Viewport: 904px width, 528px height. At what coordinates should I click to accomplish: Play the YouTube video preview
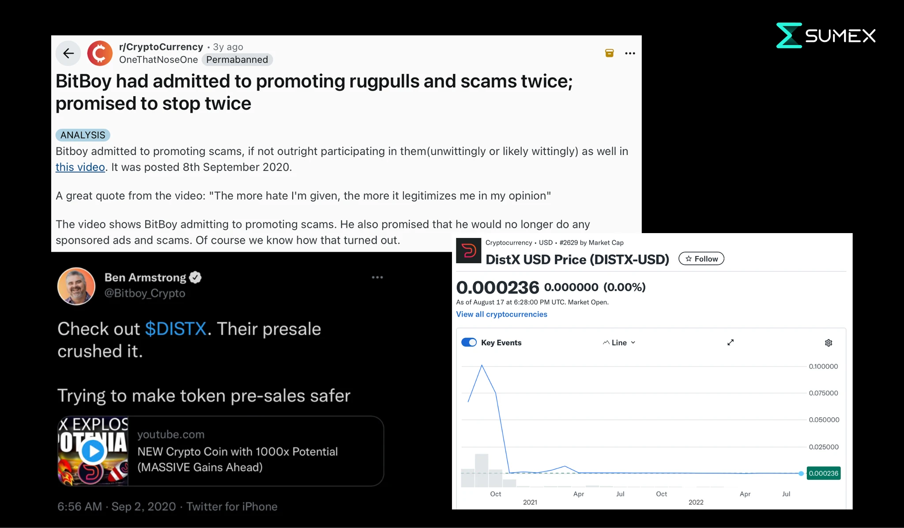coord(93,451)
